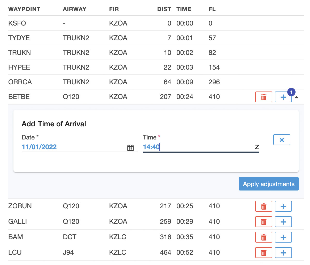Click the WAYPOINT column header

point(24,9)
